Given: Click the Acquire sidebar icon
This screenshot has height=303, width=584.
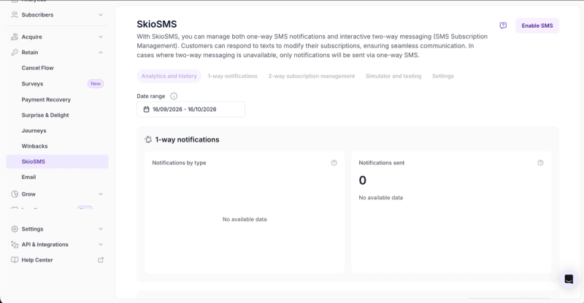Looking at the screenshot, I should [15, 37].
